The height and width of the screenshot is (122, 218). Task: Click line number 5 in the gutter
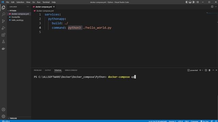[x=40, y=32]
